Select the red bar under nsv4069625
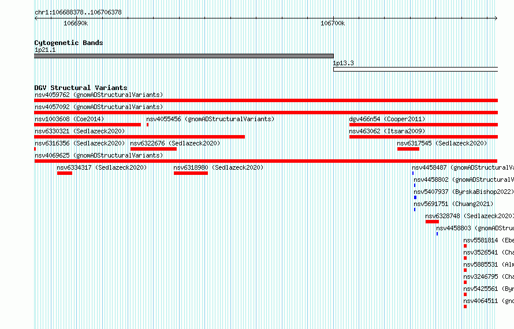 [x=266, y=161]
